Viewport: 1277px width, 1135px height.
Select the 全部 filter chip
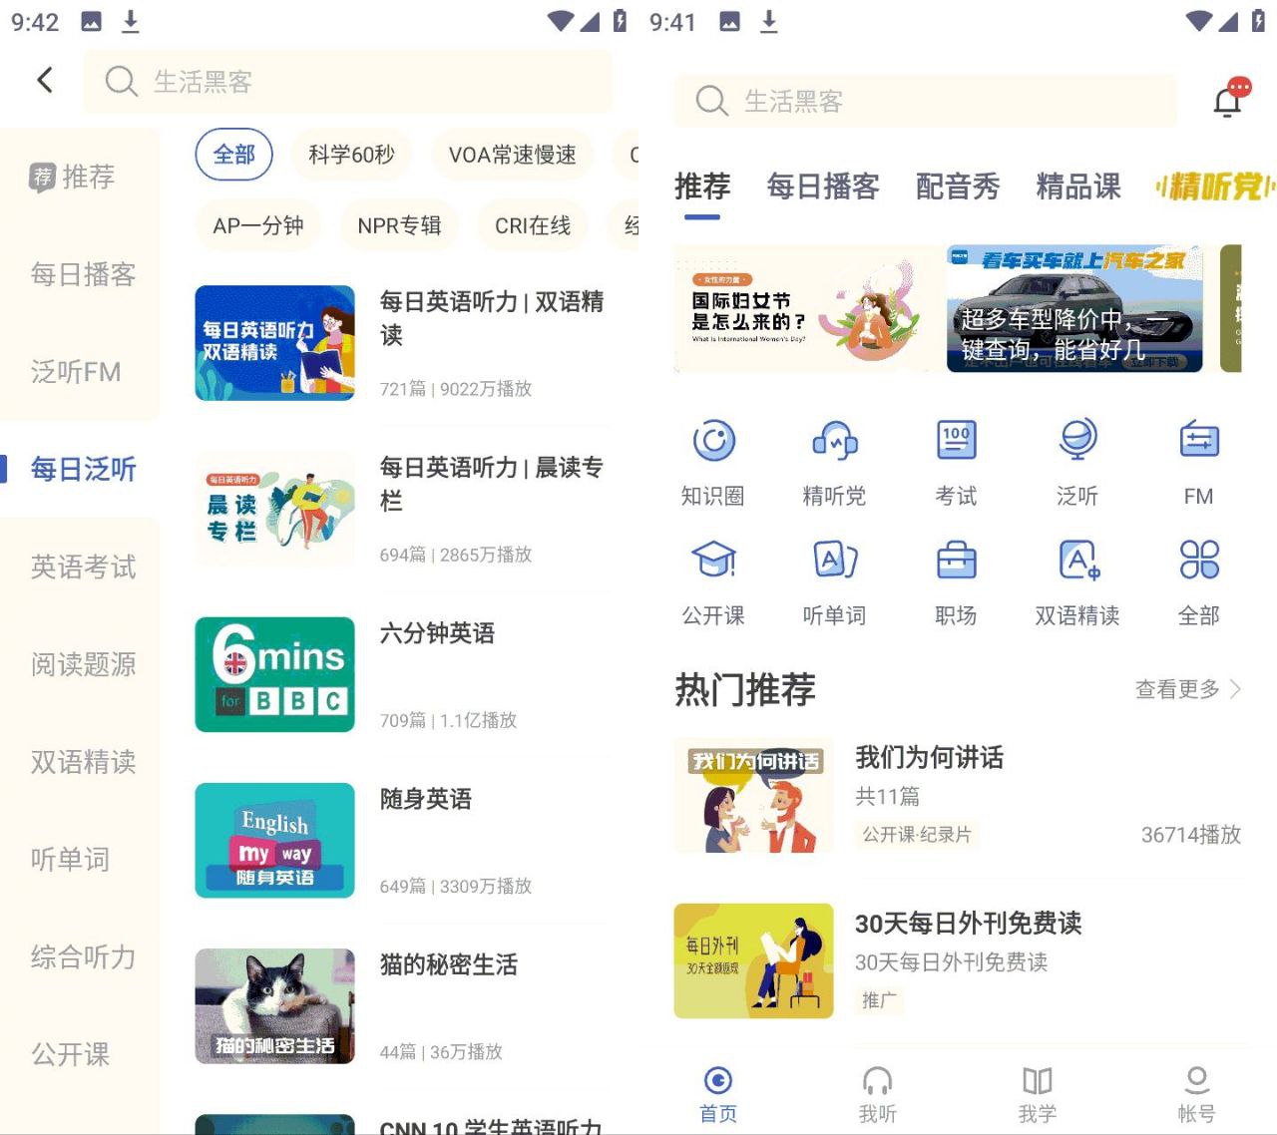point(234,155)
